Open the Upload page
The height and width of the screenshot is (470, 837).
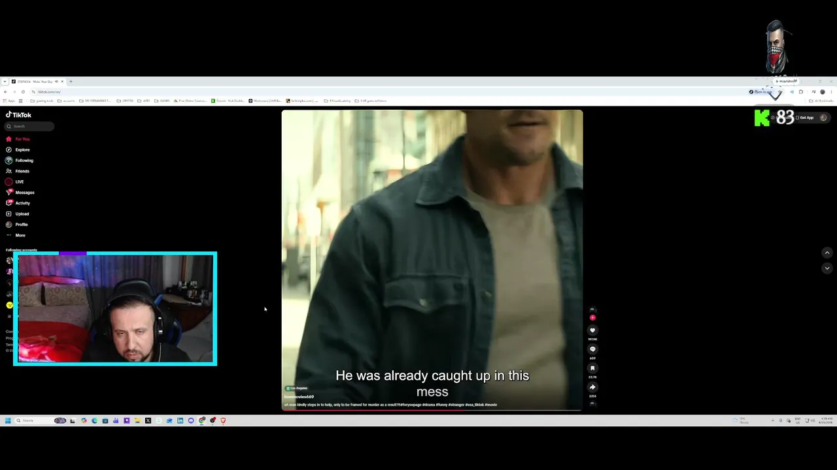pos(18,214)
